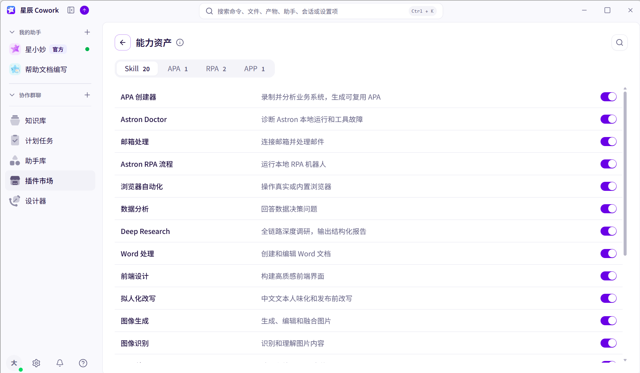Collapse the 协作群聊 section

click(12, 95)
